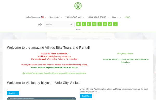The height and width of the screenshot is (100, 156).
Task: Click the 'Vilnius bike map Want to explore' excerpt
Action: (114, 90)
